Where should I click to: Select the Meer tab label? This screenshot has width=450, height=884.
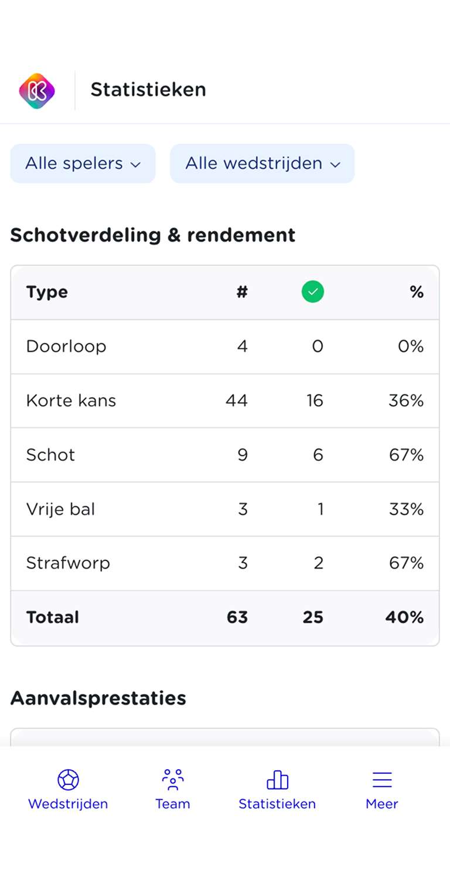click(382, 804)
